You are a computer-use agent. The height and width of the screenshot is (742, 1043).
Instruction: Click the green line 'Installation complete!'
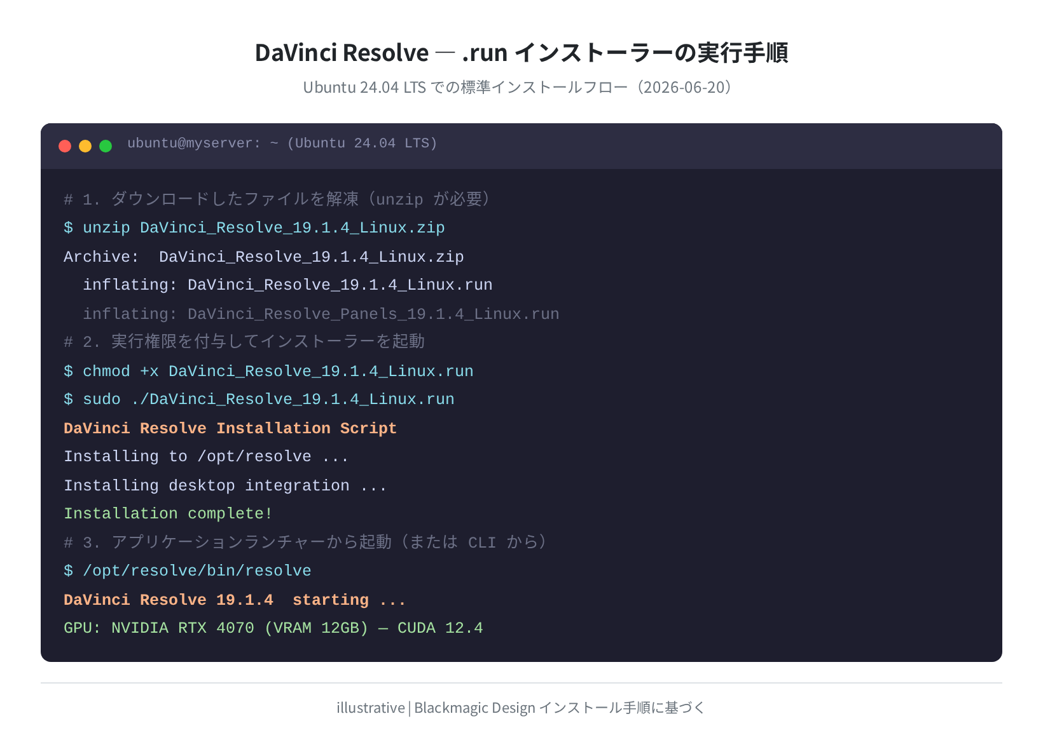point(169,513)
